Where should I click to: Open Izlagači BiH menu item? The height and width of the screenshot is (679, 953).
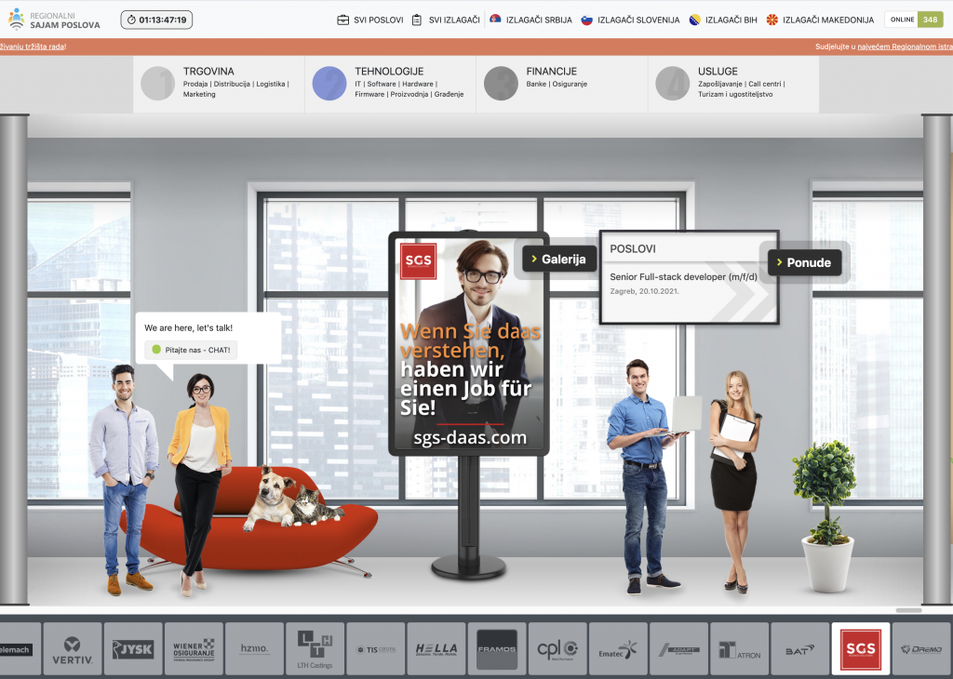click(723, 20)
